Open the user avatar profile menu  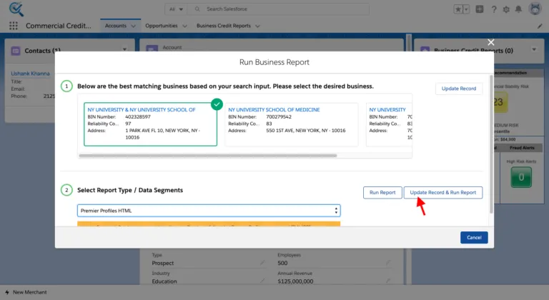pyautogui.click(x=535, y=9)
